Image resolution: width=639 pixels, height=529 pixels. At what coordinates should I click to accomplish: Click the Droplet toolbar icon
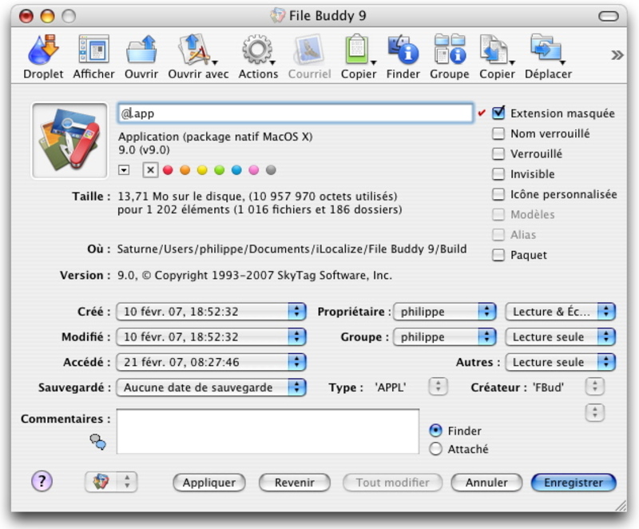point(43,50)
